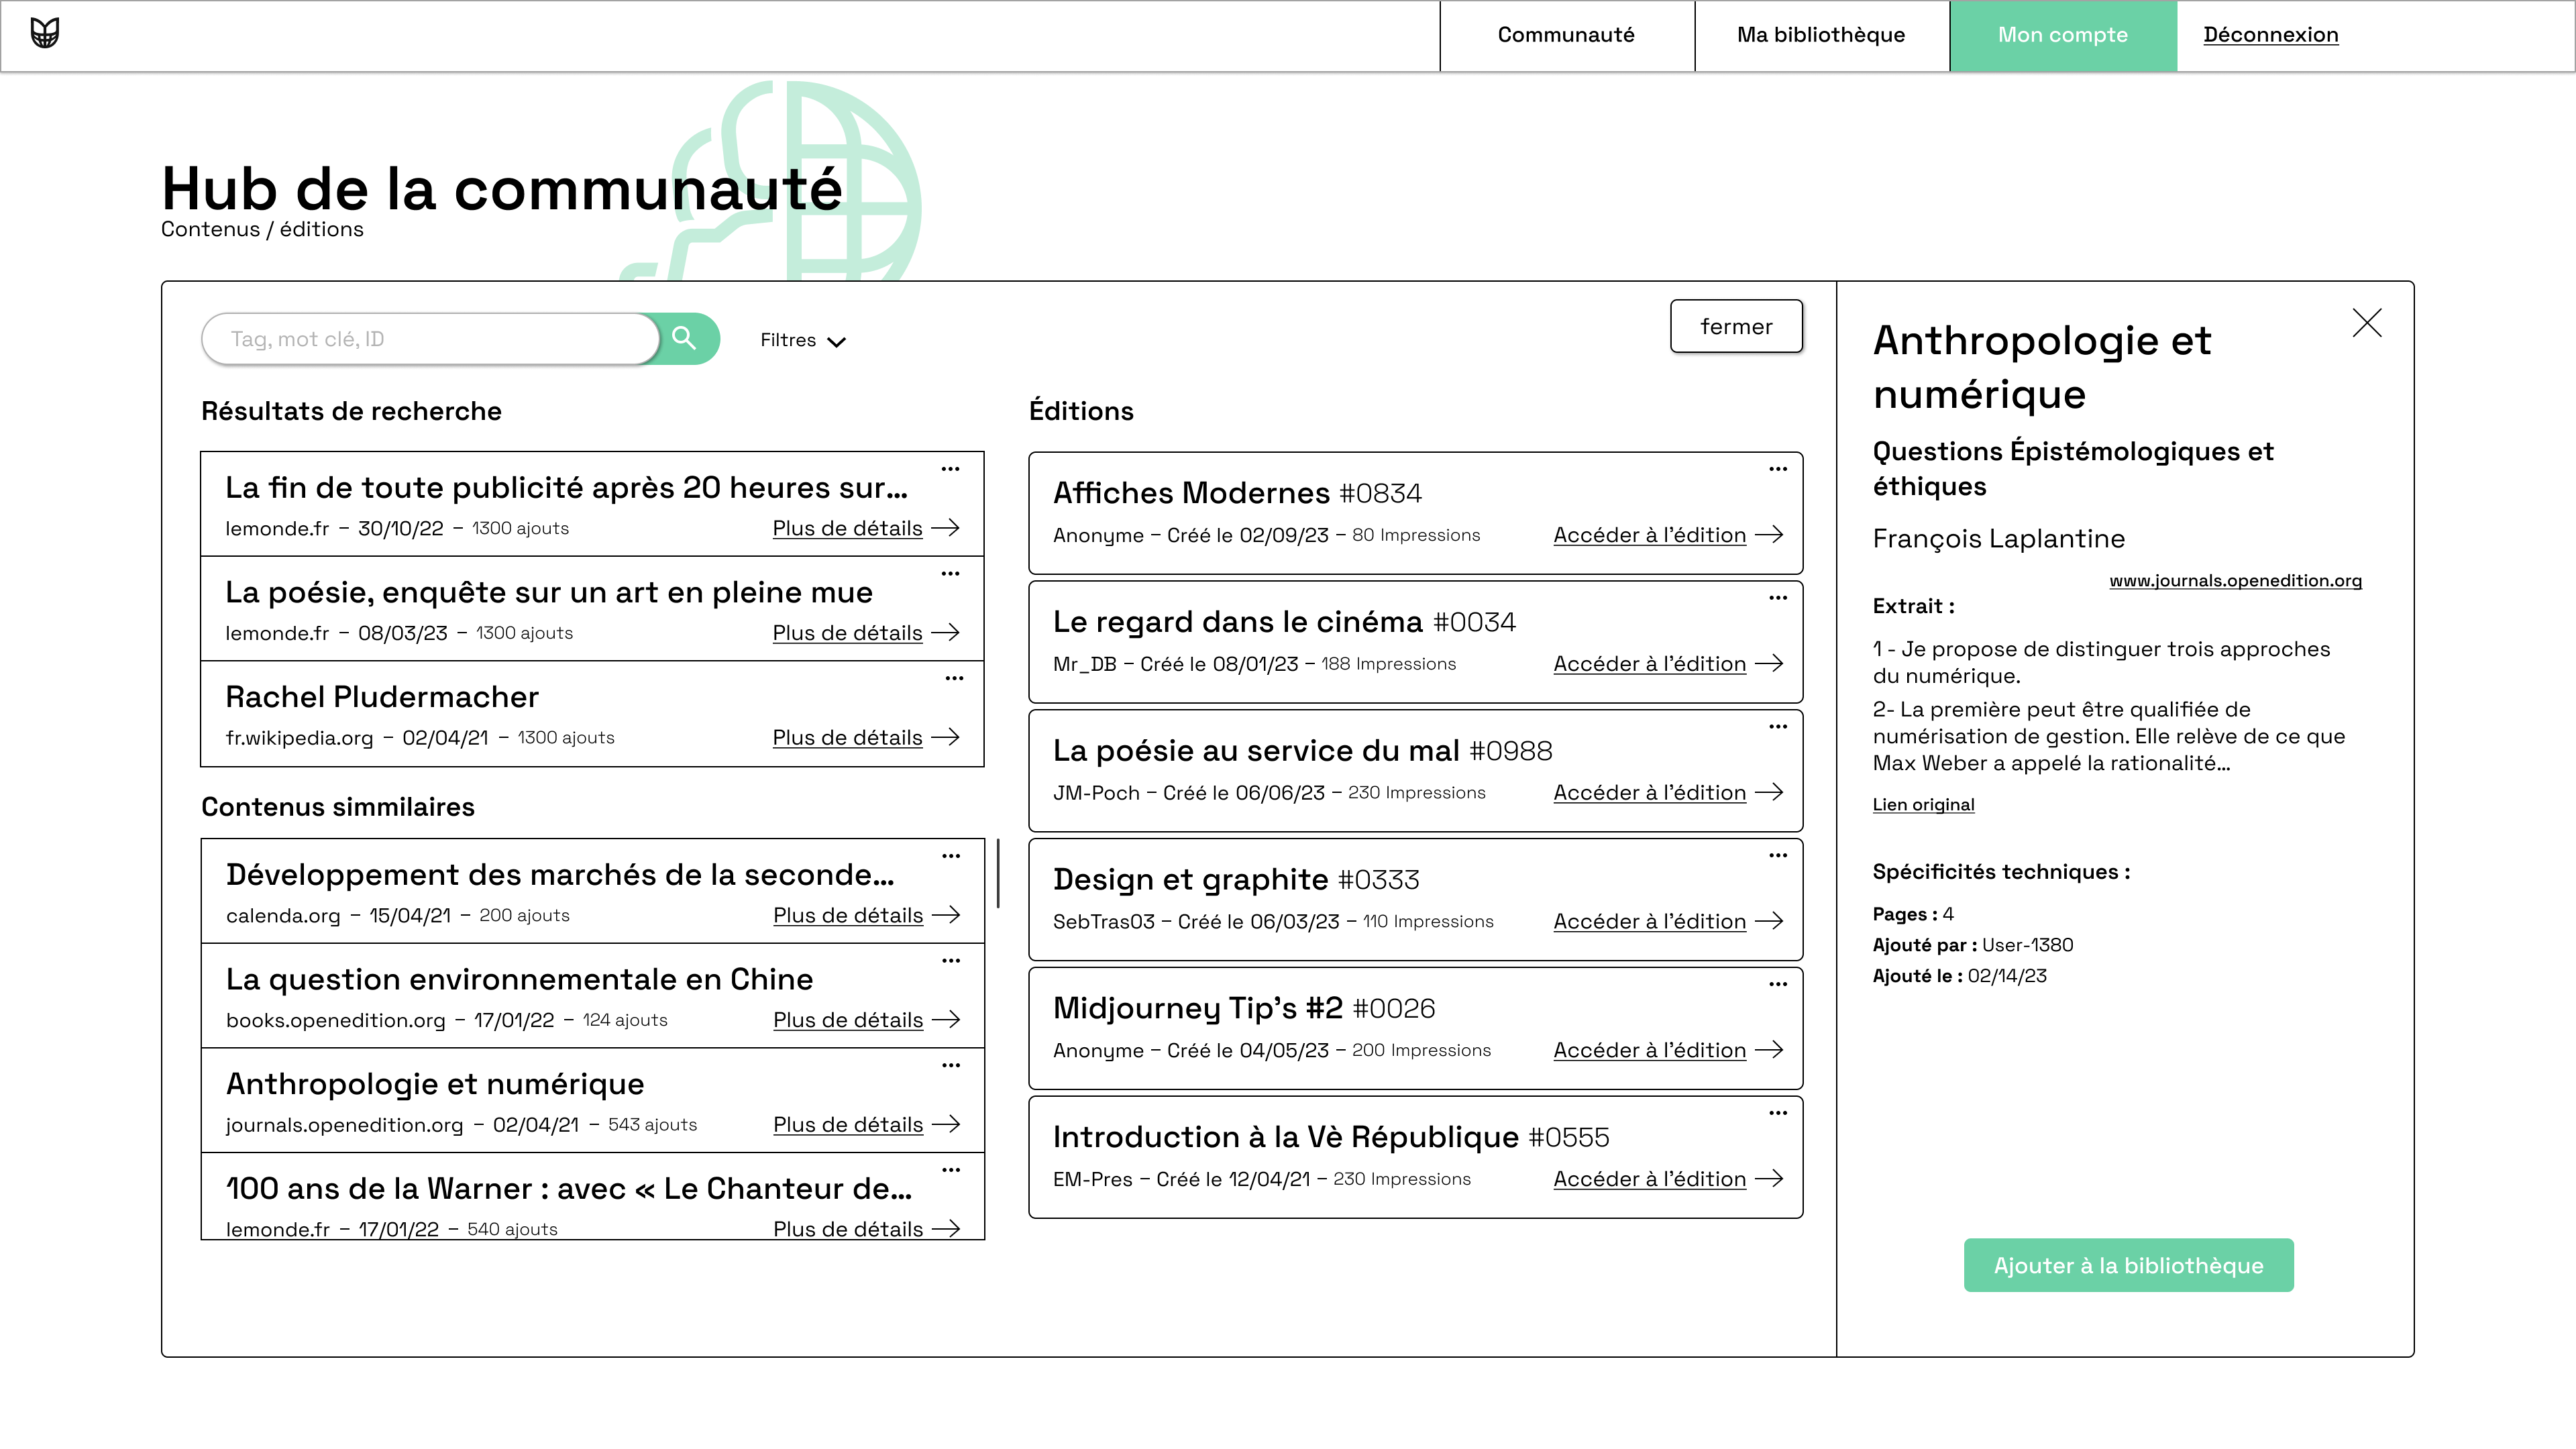Open three-dot menu for La poésie au service du mal
Image resolution: width=2576 pixels, height=1449 pixels.
[1777, 726]
